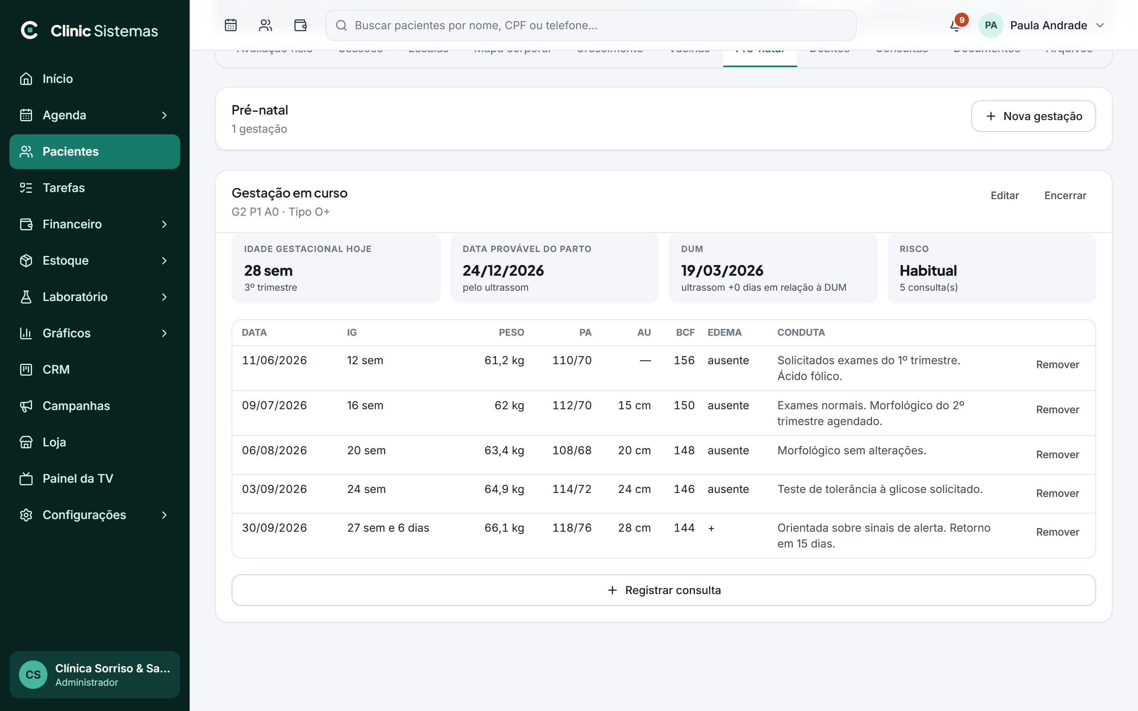Open Campanhas in the sidebar

click(94, 406)
